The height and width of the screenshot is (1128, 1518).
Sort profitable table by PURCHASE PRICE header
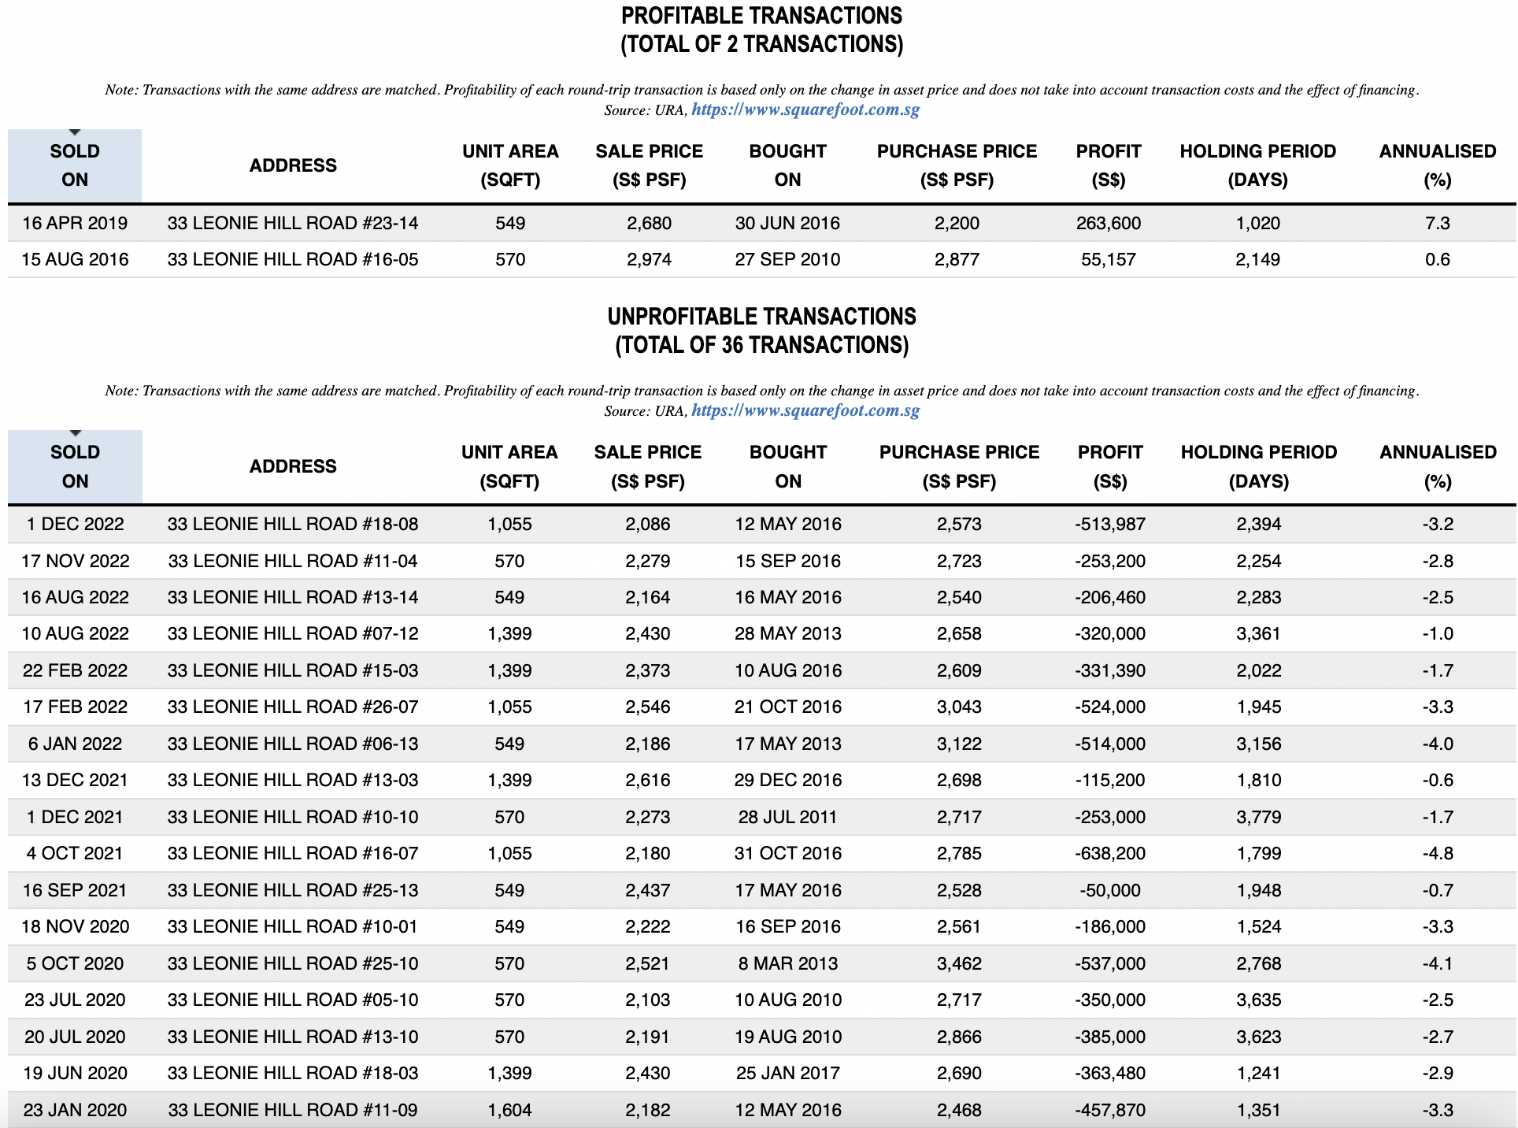pyautogui.click(x=957, y=165)
